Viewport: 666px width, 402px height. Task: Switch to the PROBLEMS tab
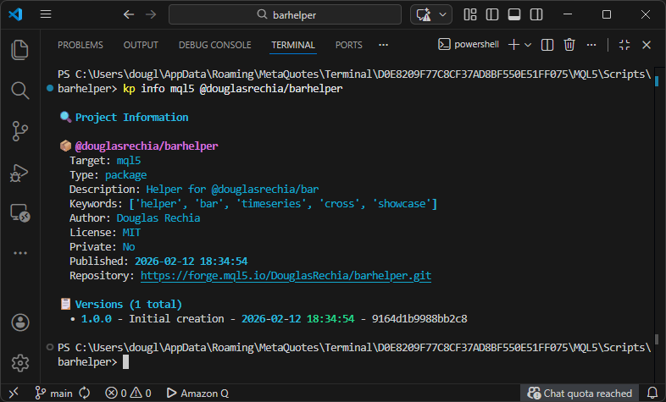(x=80, y=45)
